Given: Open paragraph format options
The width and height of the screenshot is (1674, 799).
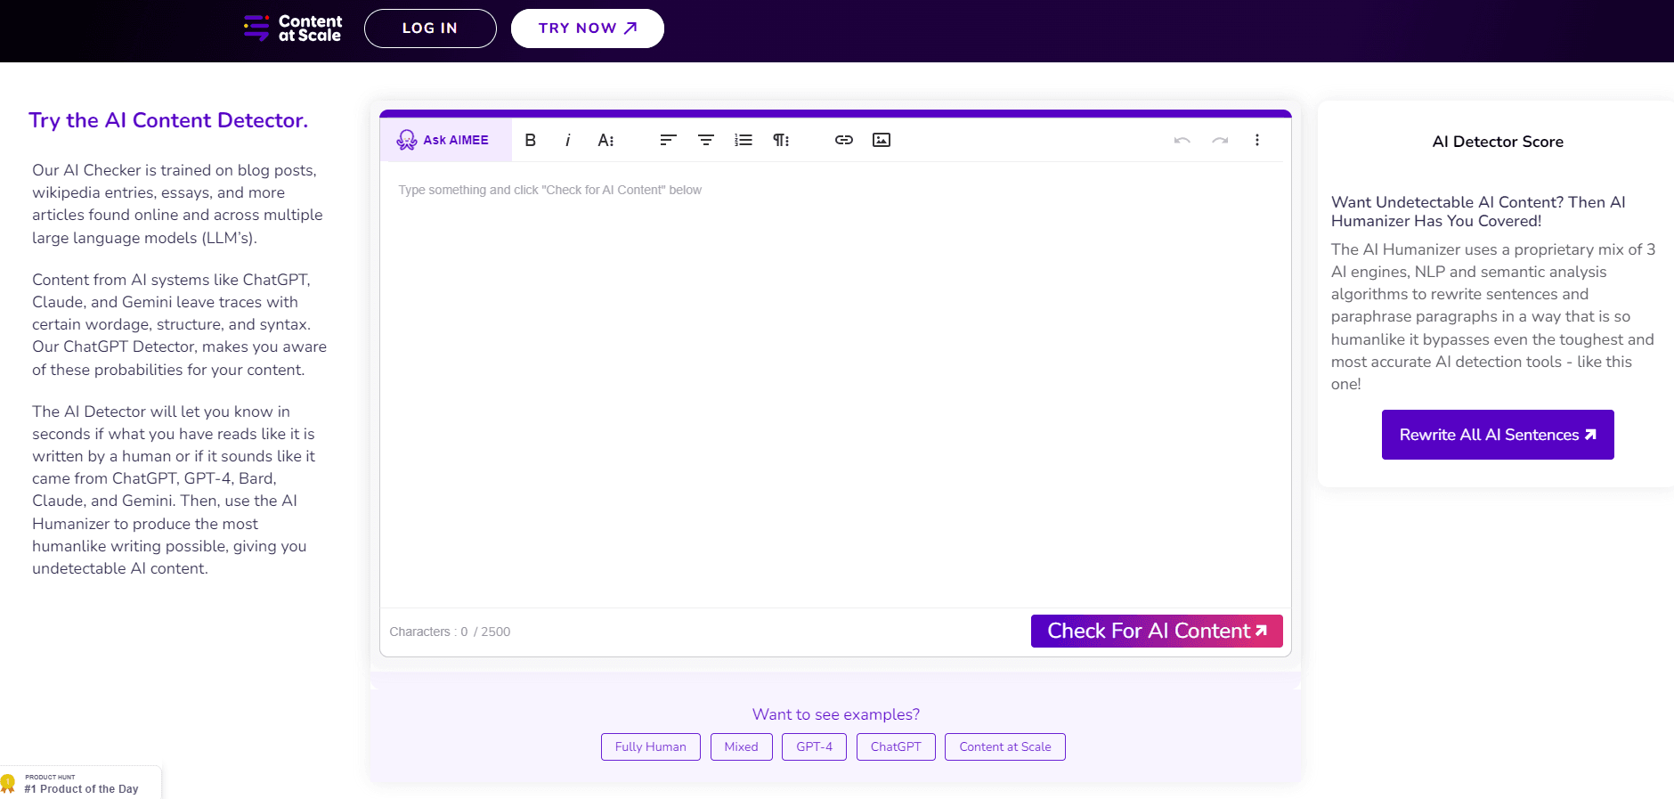Looking at the screenshot, I should (781, 140).
